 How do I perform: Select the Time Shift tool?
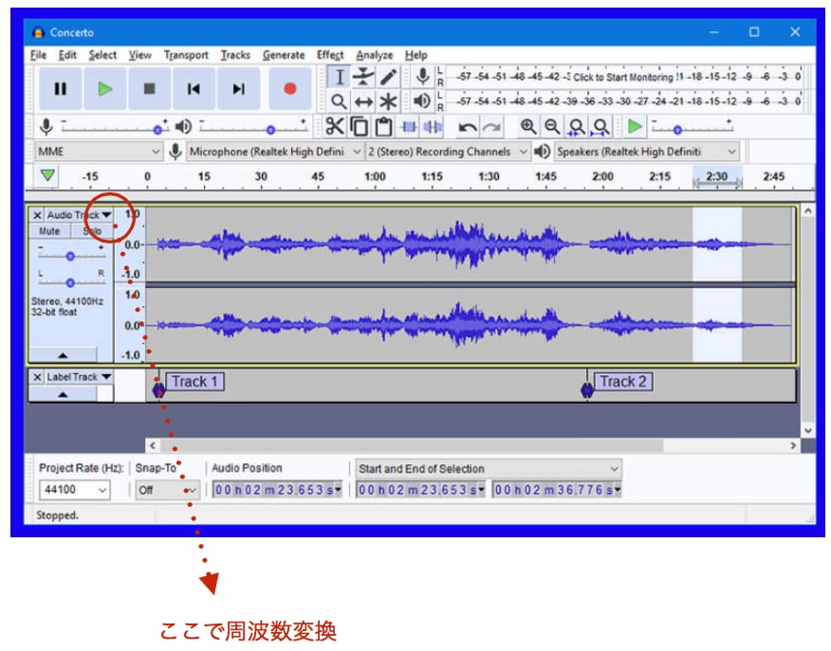[x=363, y=101]
